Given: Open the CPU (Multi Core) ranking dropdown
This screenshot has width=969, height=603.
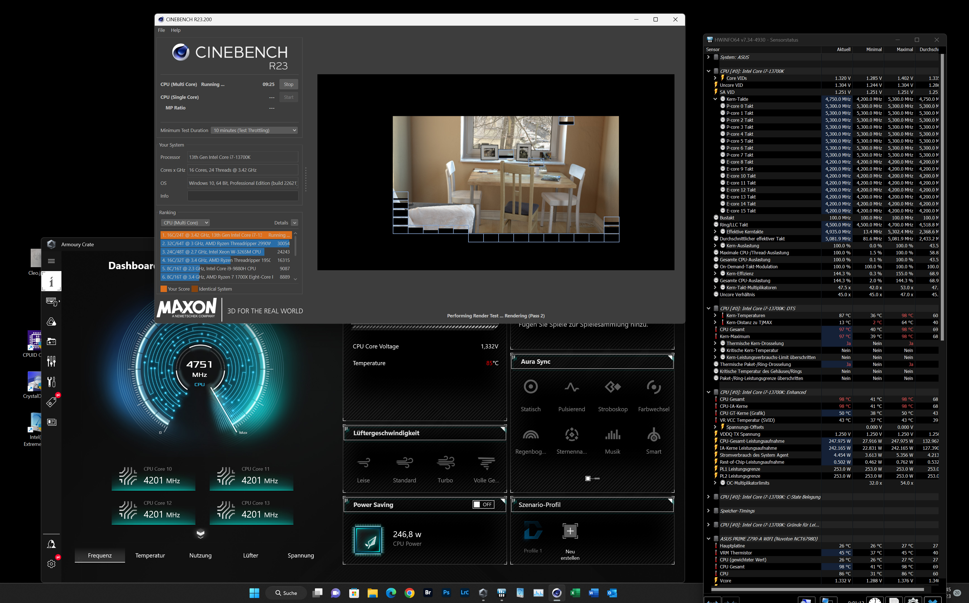Looking at the screenshot, I should (x=185, y=223).
